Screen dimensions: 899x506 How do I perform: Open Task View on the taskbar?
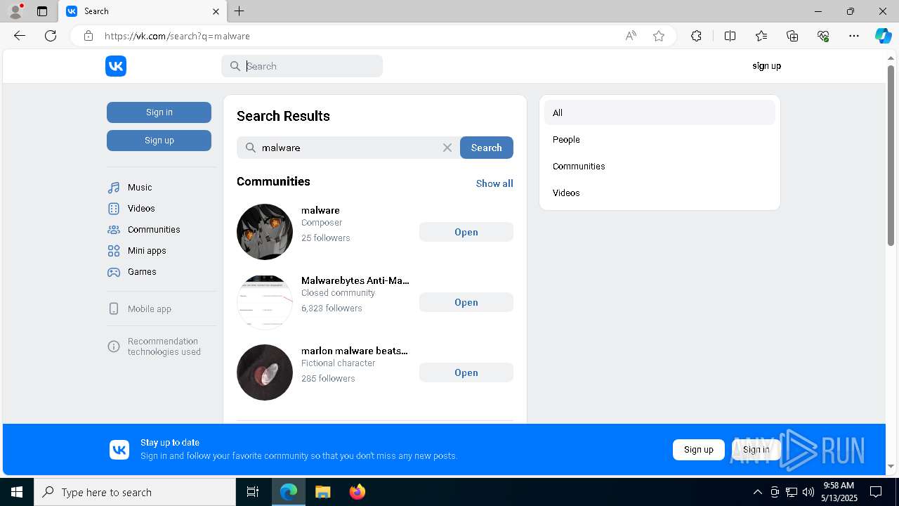tap(253, 492)
